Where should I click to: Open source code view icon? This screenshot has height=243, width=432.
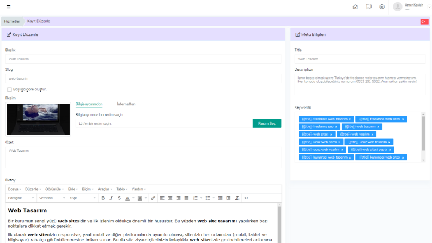(x=246, y=198)
